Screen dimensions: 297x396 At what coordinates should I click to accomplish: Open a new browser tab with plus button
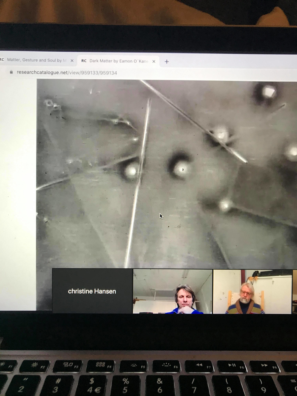click(167, 62)
